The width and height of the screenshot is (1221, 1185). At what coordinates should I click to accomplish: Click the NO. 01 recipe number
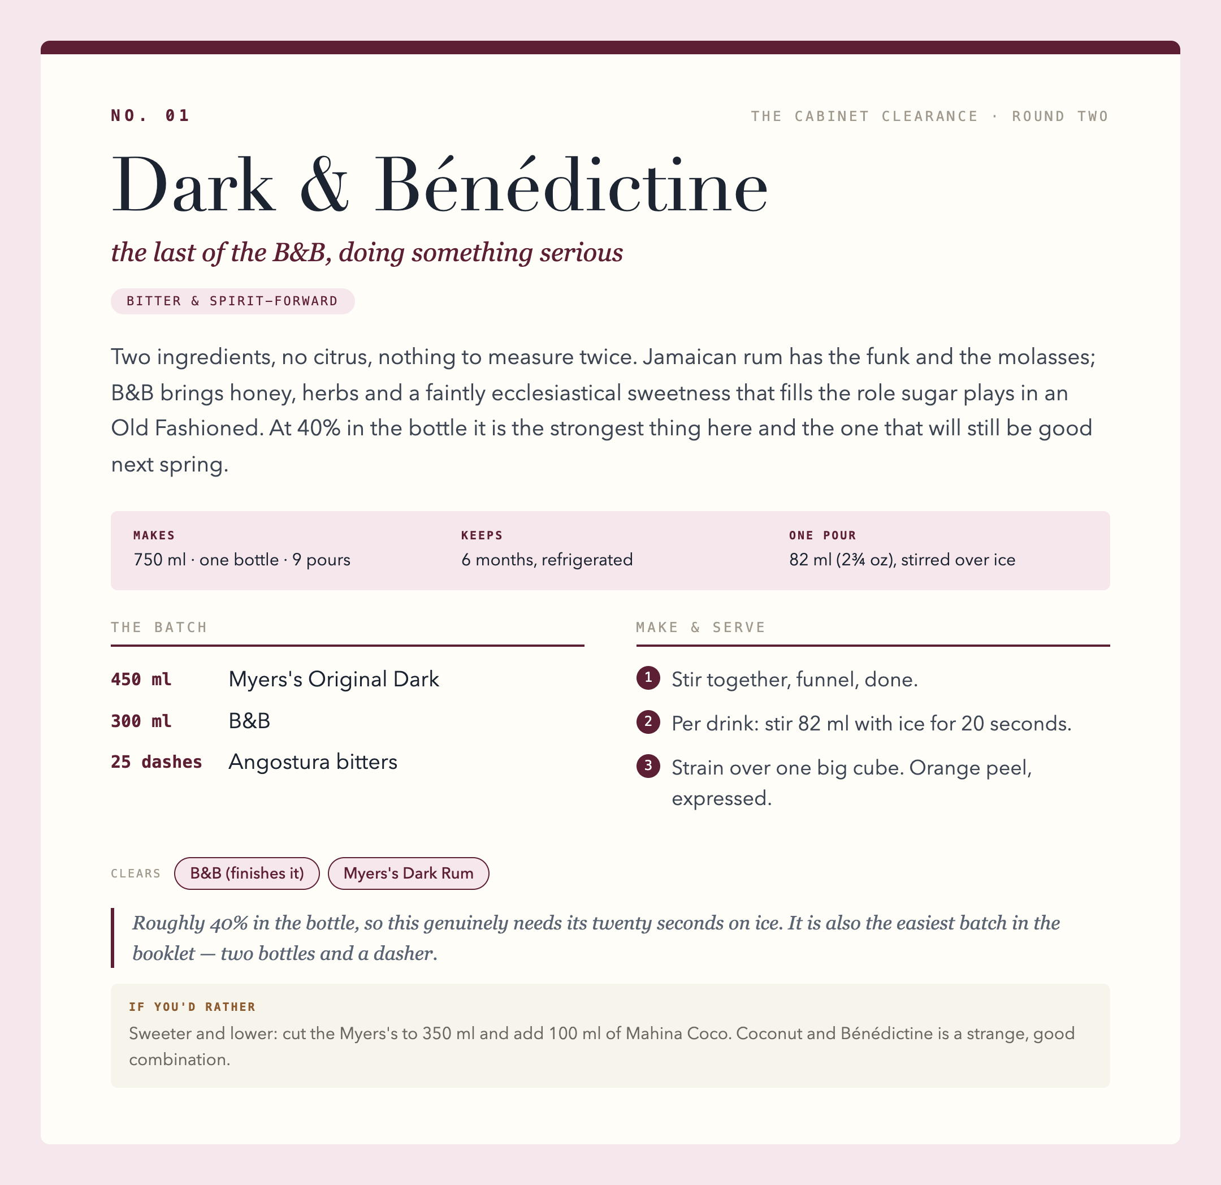(x=150, y=115)
